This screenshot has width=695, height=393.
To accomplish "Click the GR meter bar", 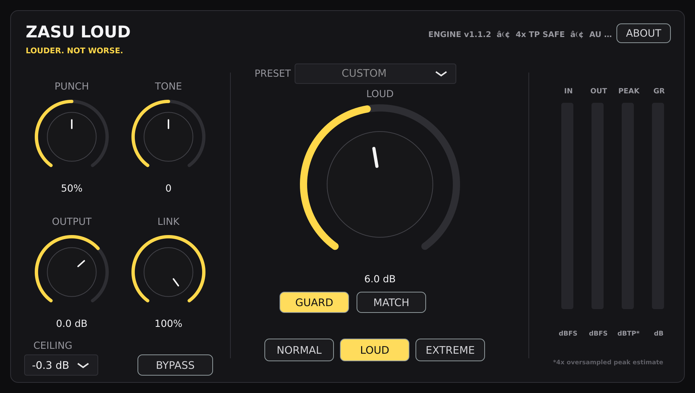I will click(658, 206).
